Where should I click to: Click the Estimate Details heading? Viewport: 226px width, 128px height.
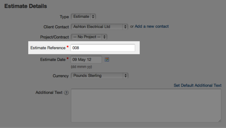(26, 6)
